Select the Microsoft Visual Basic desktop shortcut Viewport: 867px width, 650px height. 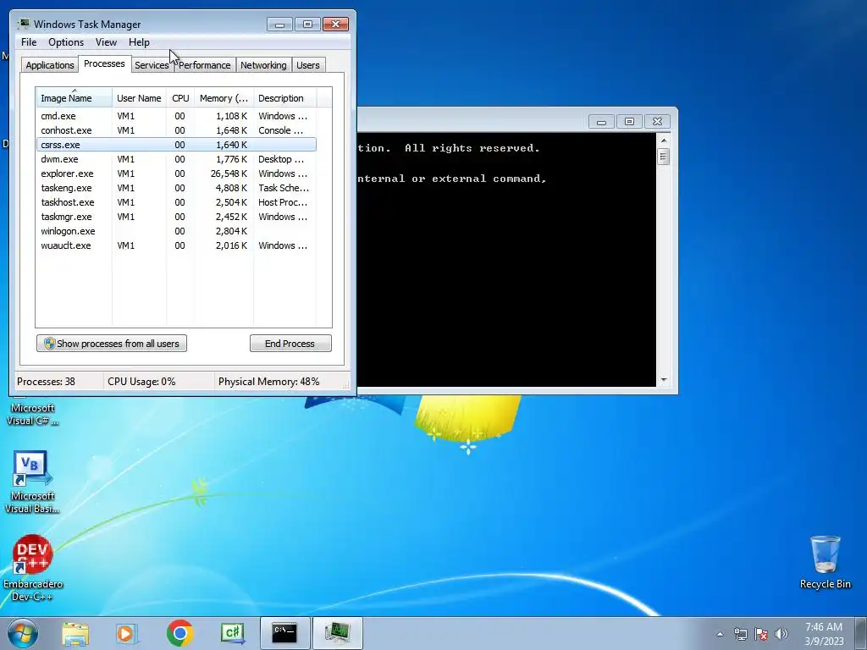click(x=33, y=482)
